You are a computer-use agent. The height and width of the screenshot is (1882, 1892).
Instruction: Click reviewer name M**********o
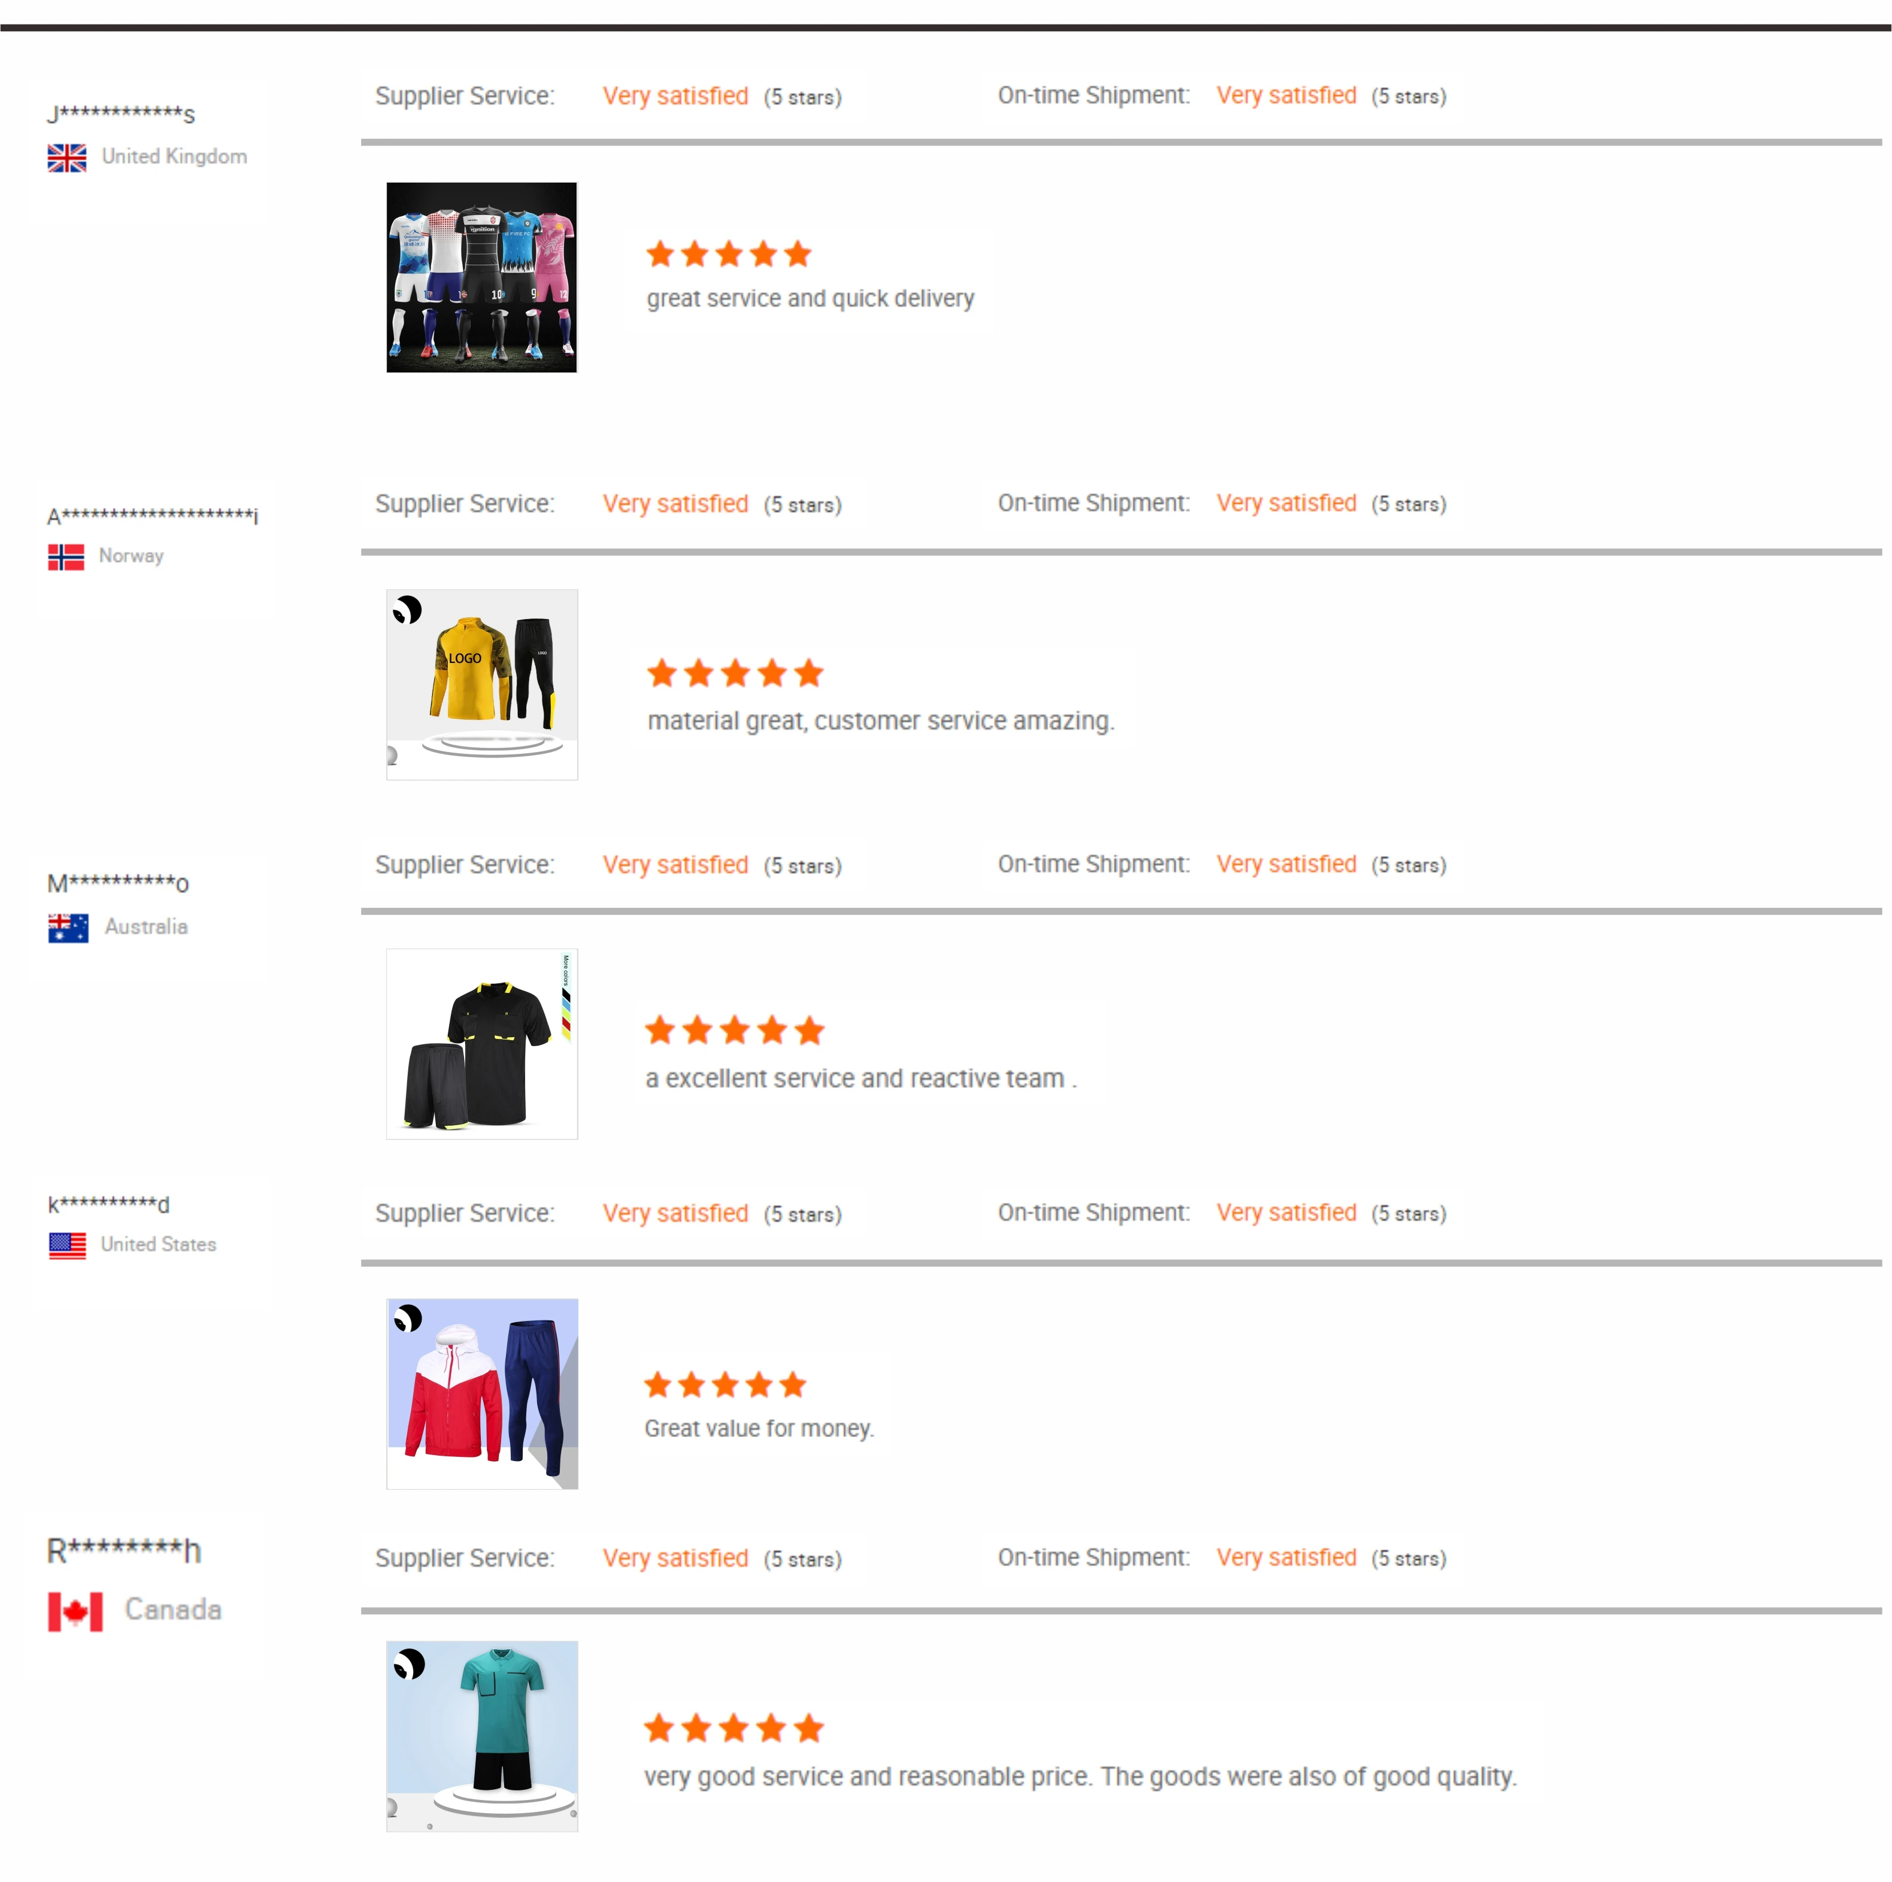click(x=117, y=883)
